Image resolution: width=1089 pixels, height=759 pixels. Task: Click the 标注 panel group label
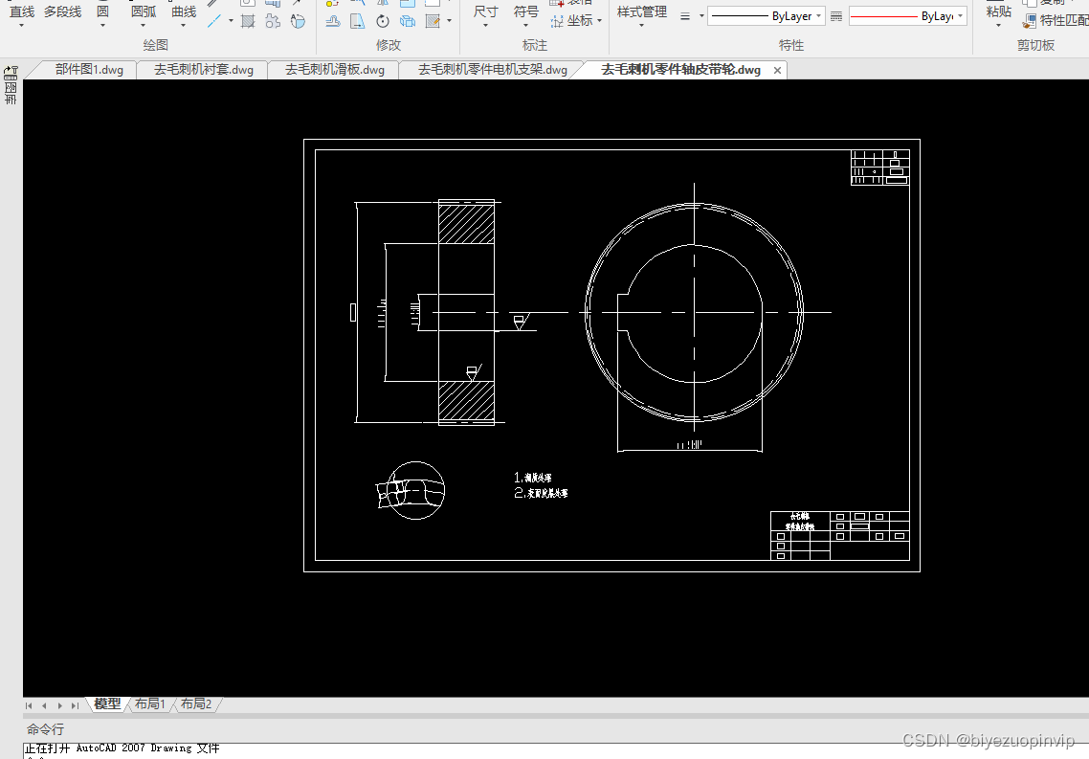[535, 45]
